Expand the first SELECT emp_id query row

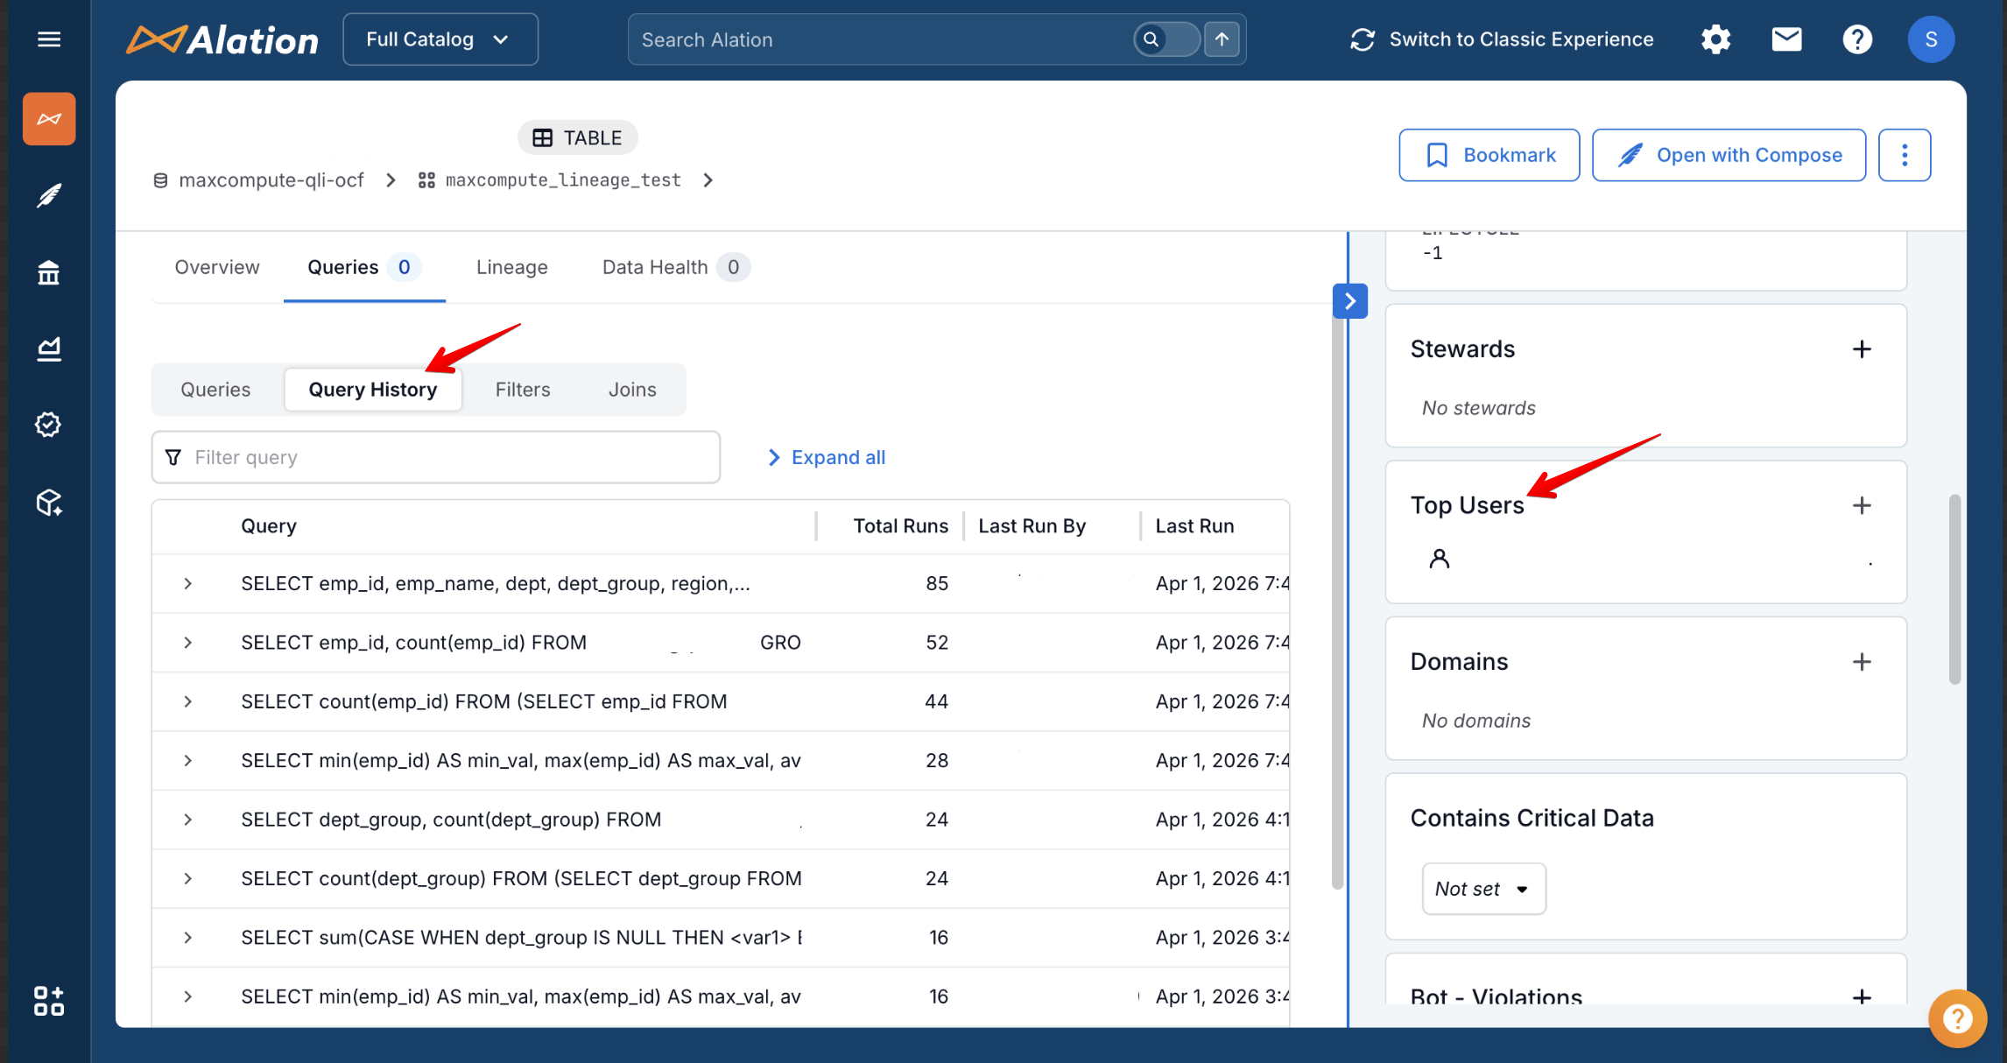coord(187,584)
